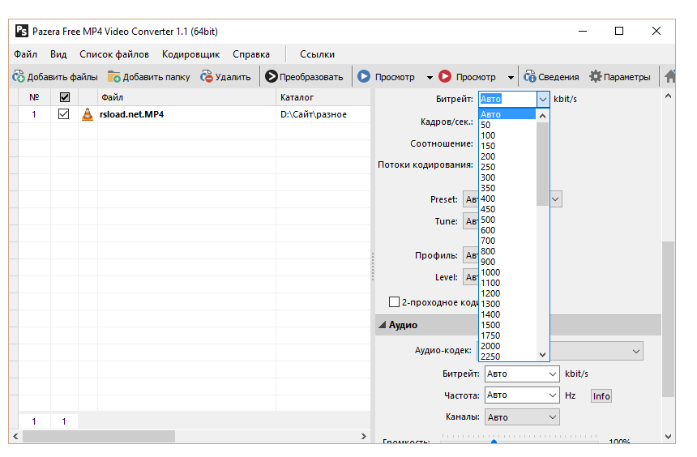Open arrow beside red Preview button
The width and height of the screenshot is (697, 457).
pyautogui.click(x=511, y=77)
